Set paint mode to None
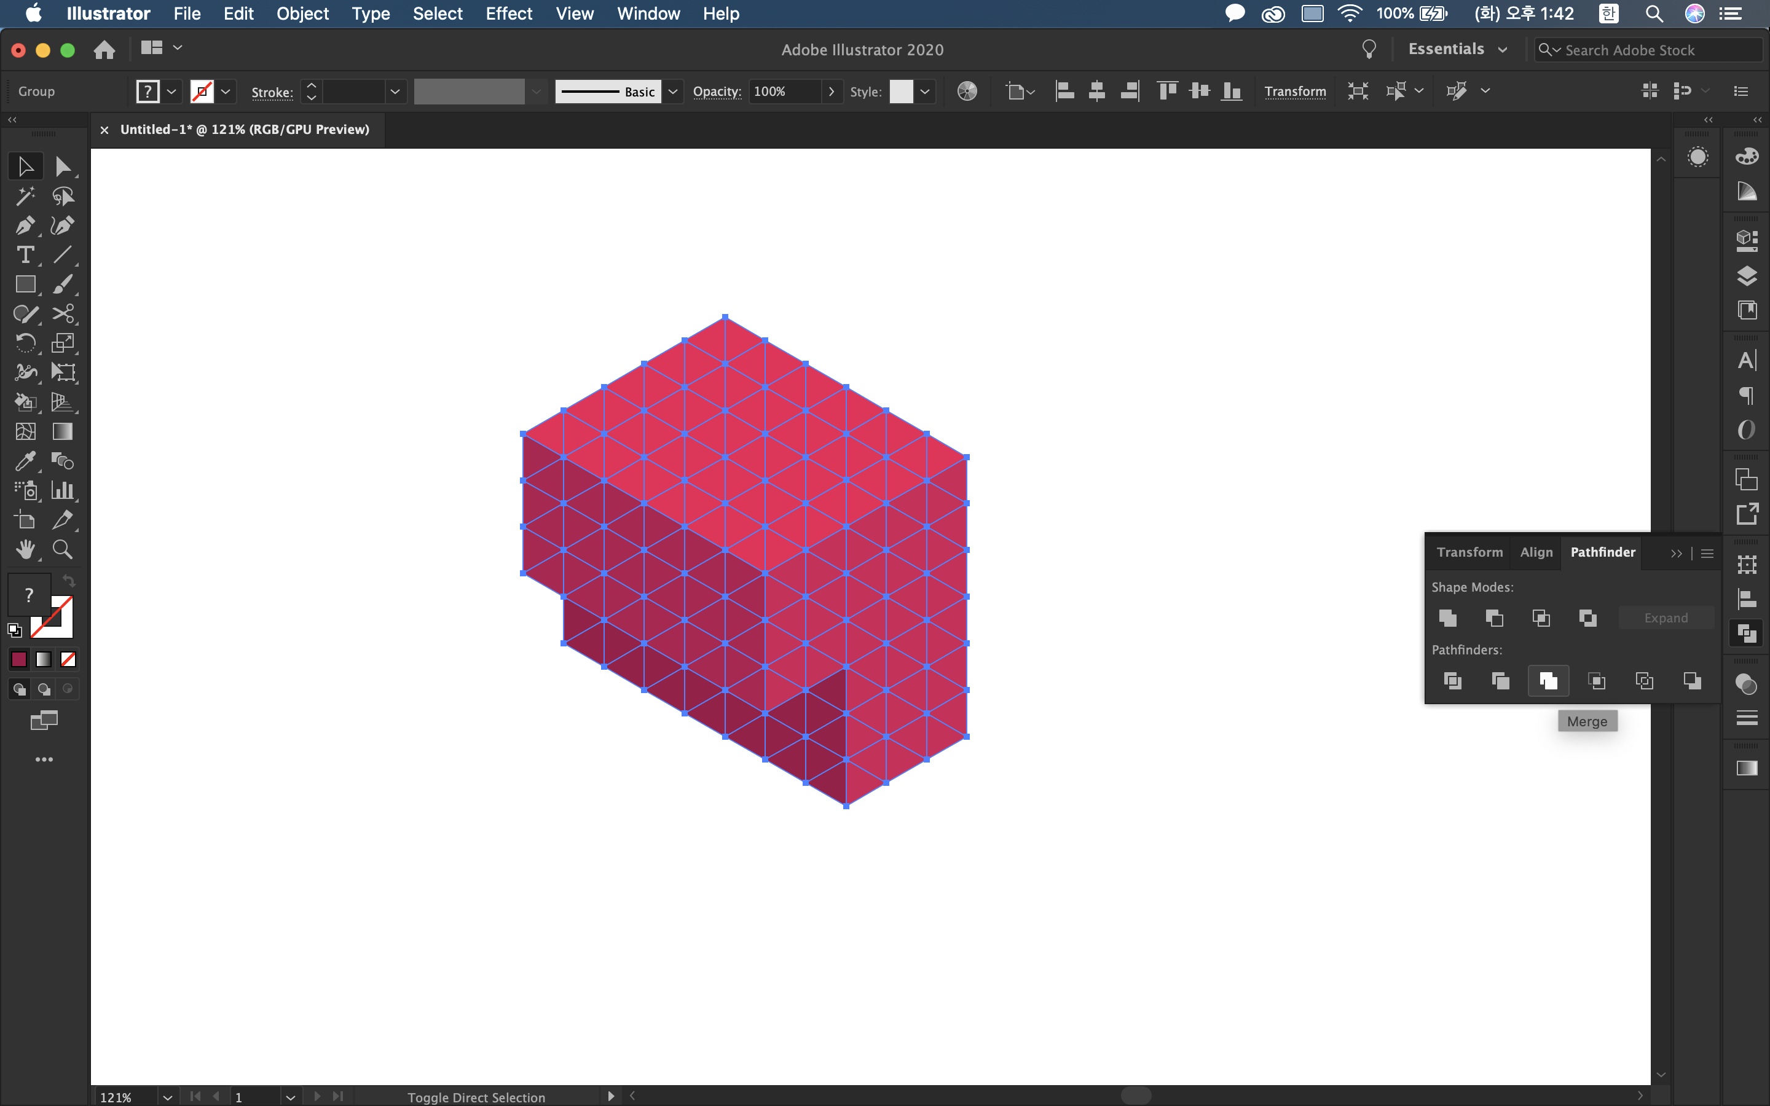This screenshot has height=1106, width=1770. (x=68, y=660)
